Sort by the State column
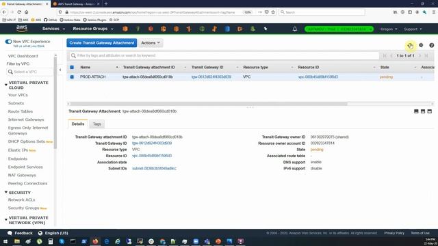 pos(385,67)
